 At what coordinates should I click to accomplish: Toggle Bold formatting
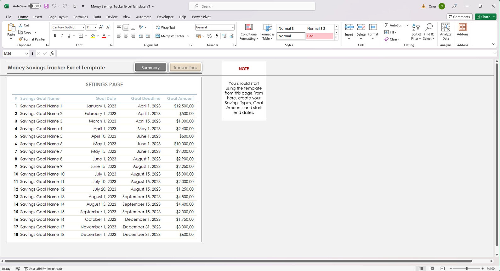(55, 36)
